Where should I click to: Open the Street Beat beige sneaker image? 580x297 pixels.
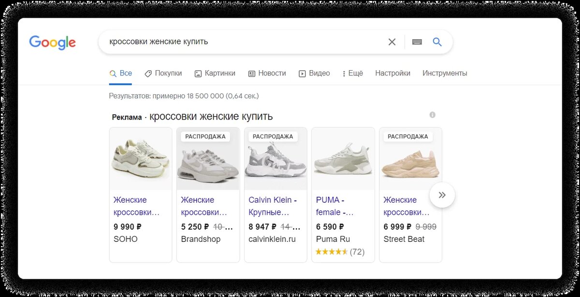point(410,159)
